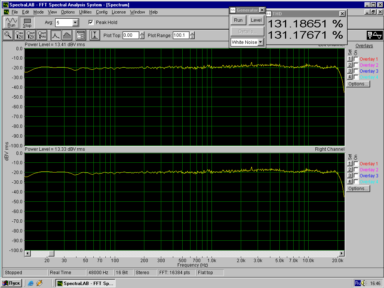This screenshot has width=384, height=288.
Task: Click the zoom Out 2X icon
Action: [x=31, y=35]
